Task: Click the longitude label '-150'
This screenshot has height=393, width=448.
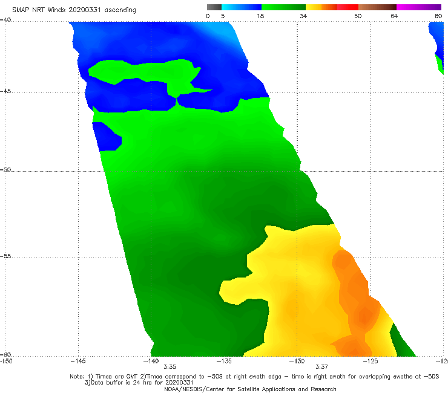Action: [6, 361]
